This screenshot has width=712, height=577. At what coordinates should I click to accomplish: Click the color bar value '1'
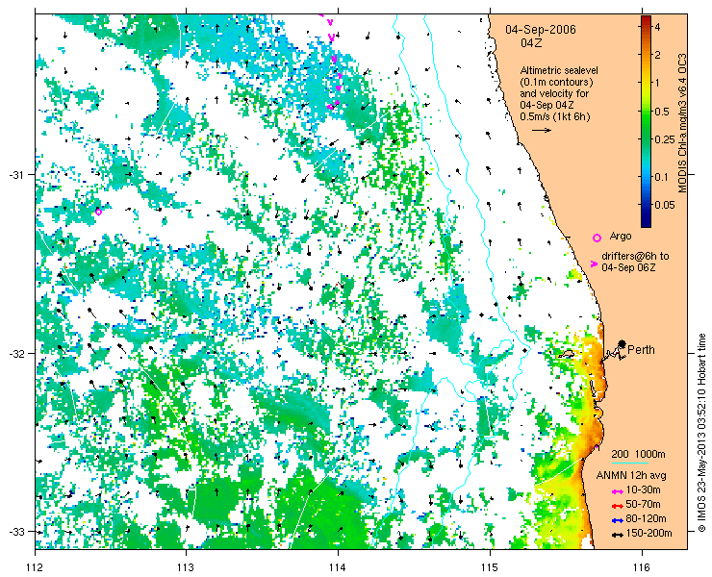point(657,83)
